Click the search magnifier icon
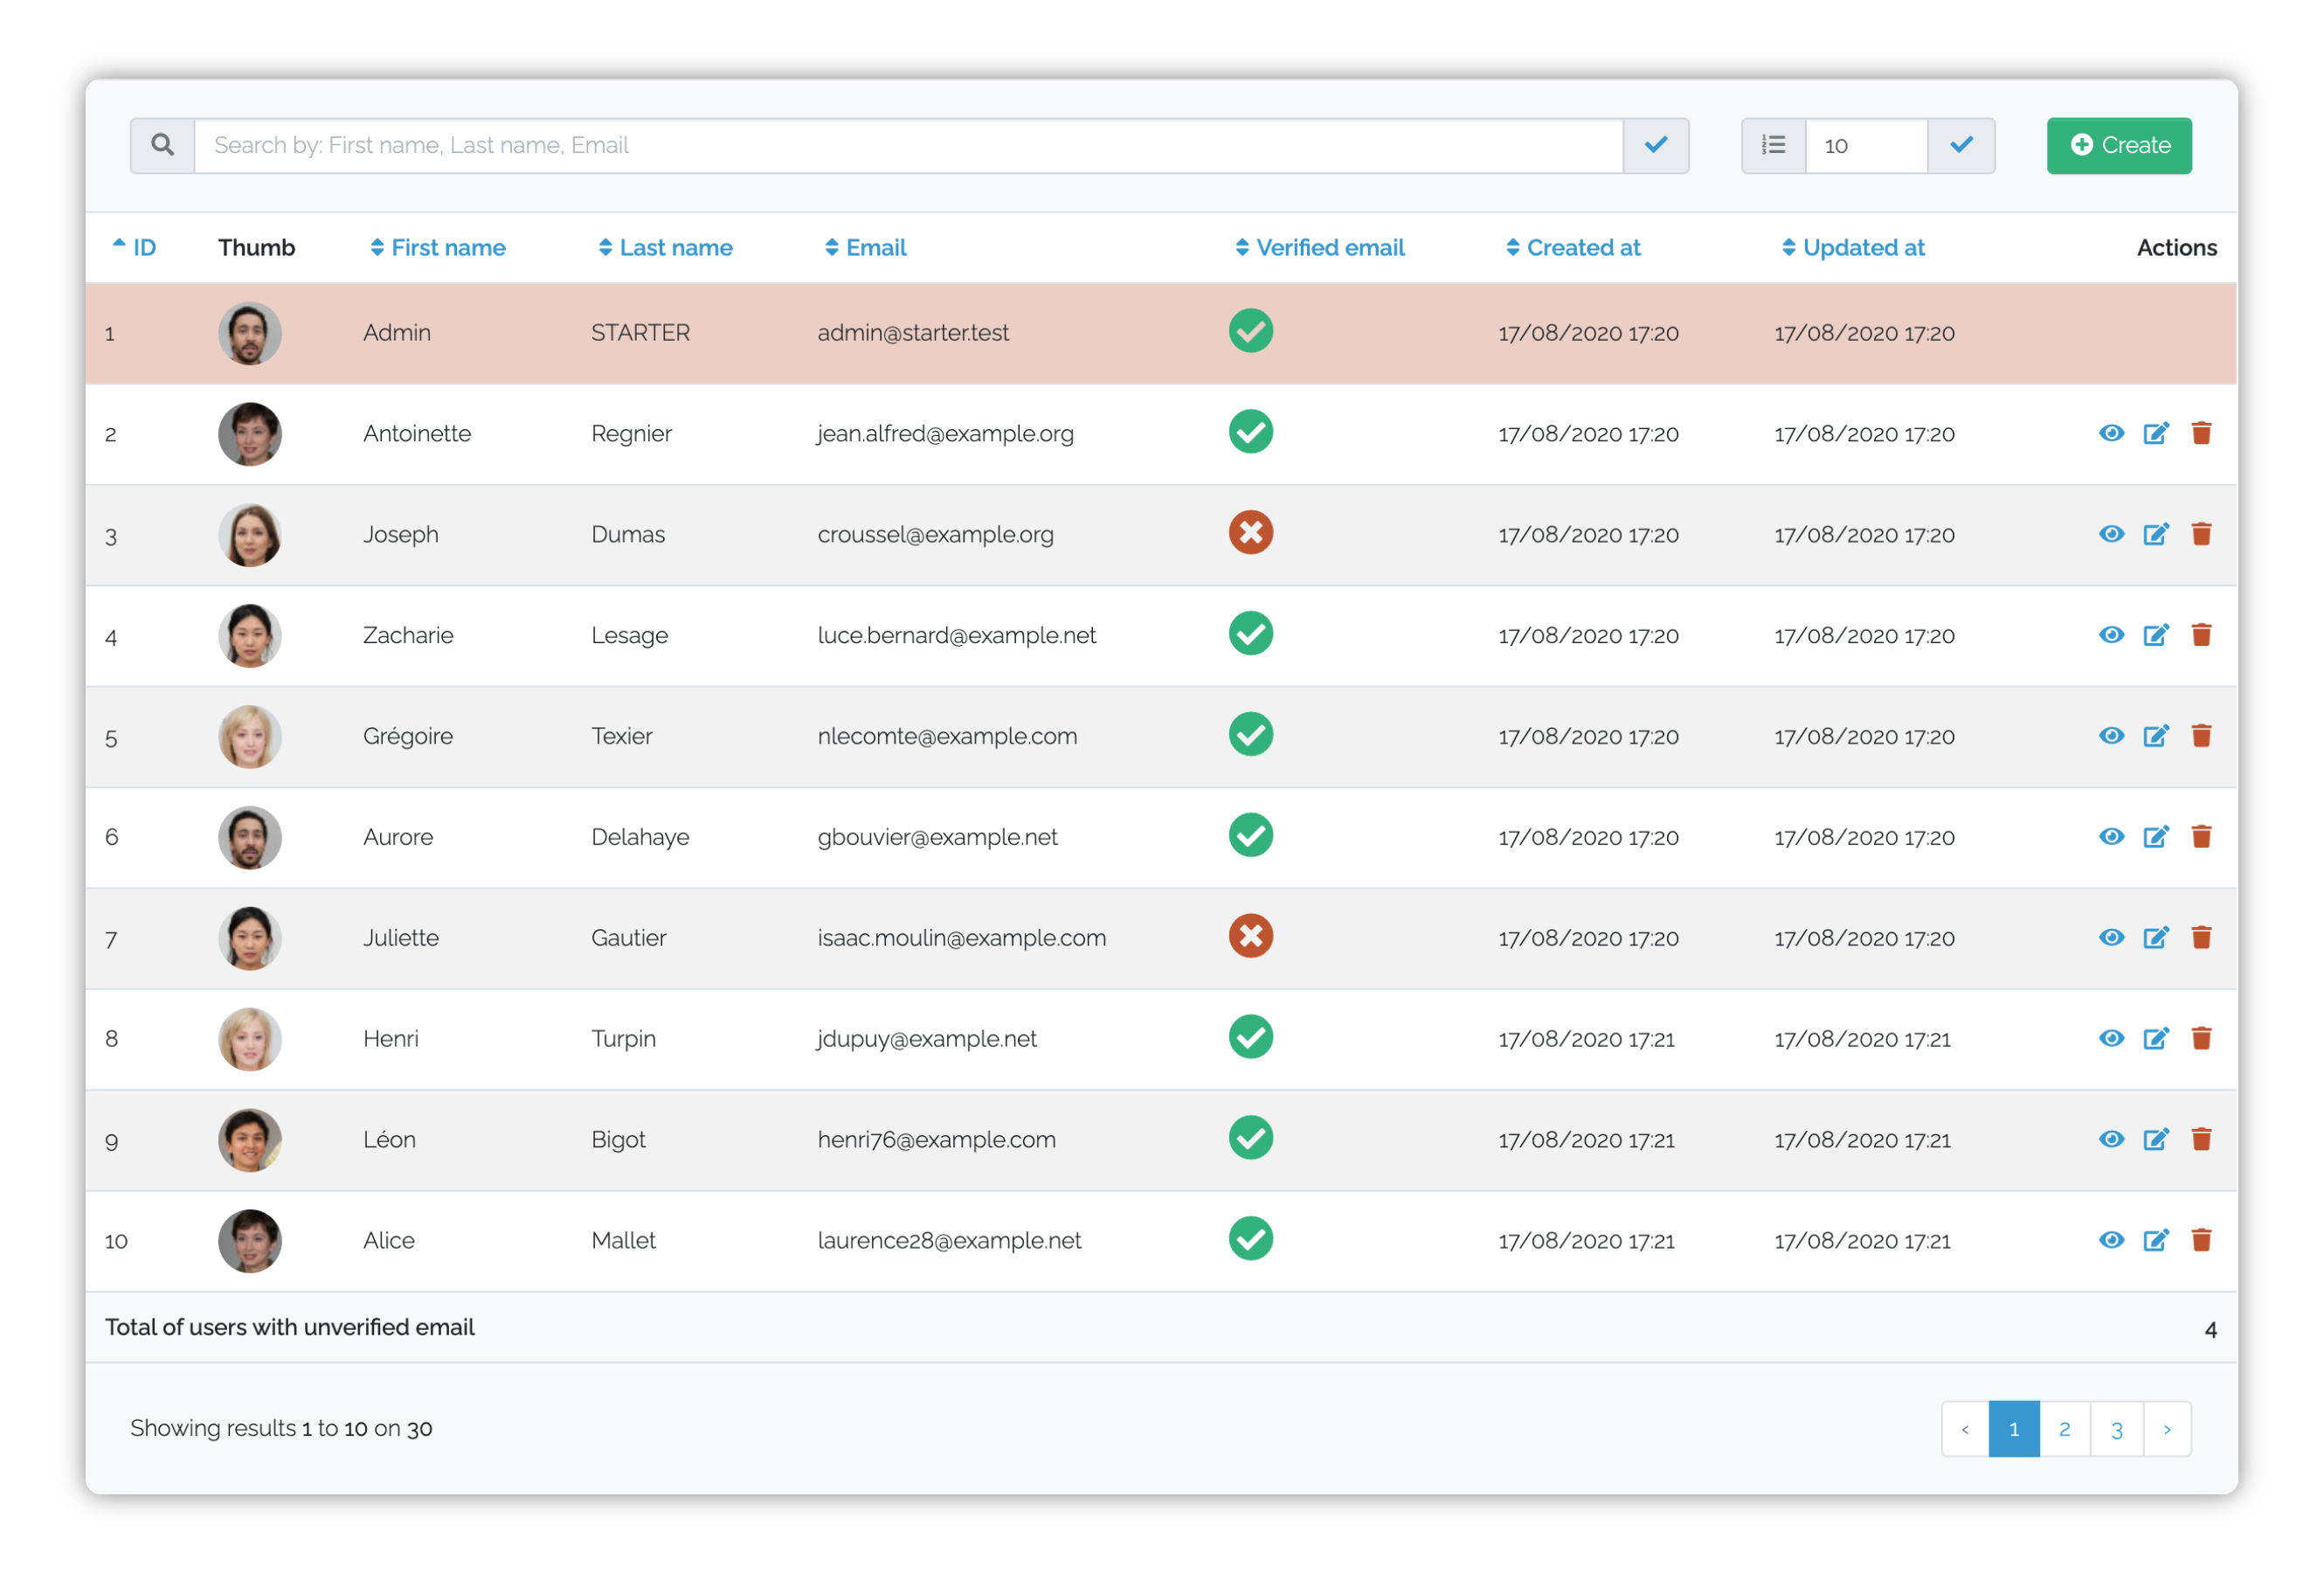Image resolution: width=2324 pixels, height=1573 pixels. [162, 145]
